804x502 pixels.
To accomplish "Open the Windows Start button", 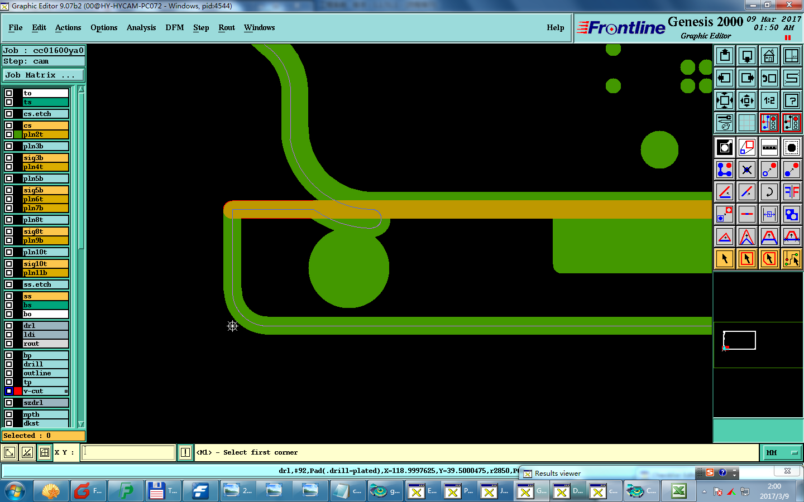I will (15, 491).
